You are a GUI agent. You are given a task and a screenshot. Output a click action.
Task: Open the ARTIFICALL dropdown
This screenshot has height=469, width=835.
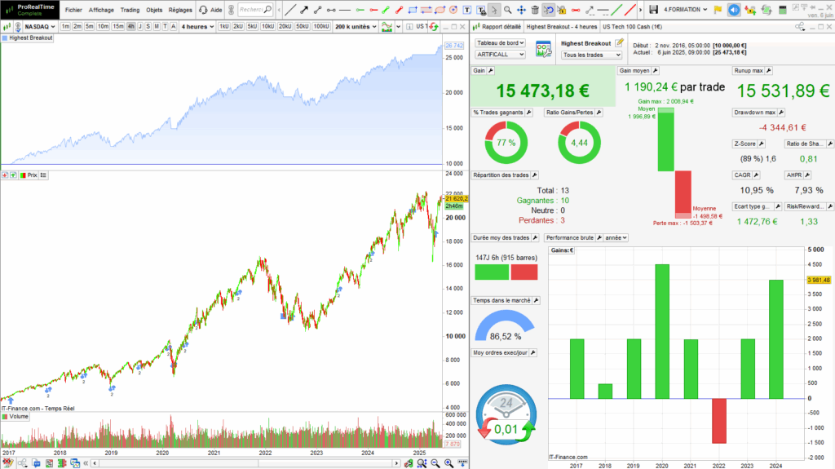click(x=500, y=55)
